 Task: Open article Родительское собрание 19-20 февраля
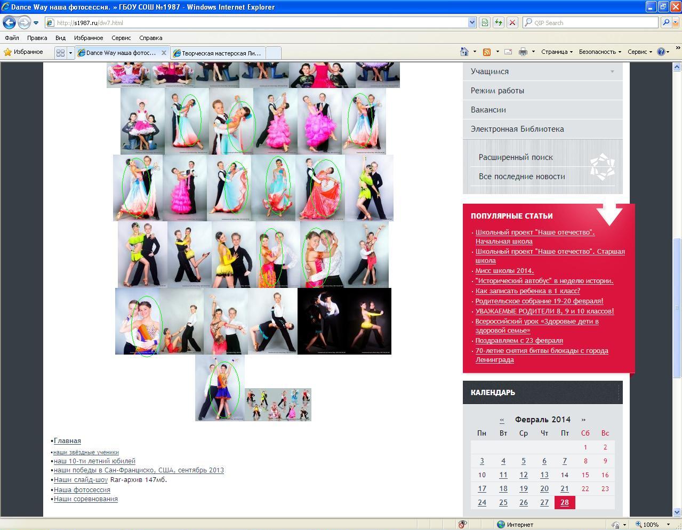point(539,301)
